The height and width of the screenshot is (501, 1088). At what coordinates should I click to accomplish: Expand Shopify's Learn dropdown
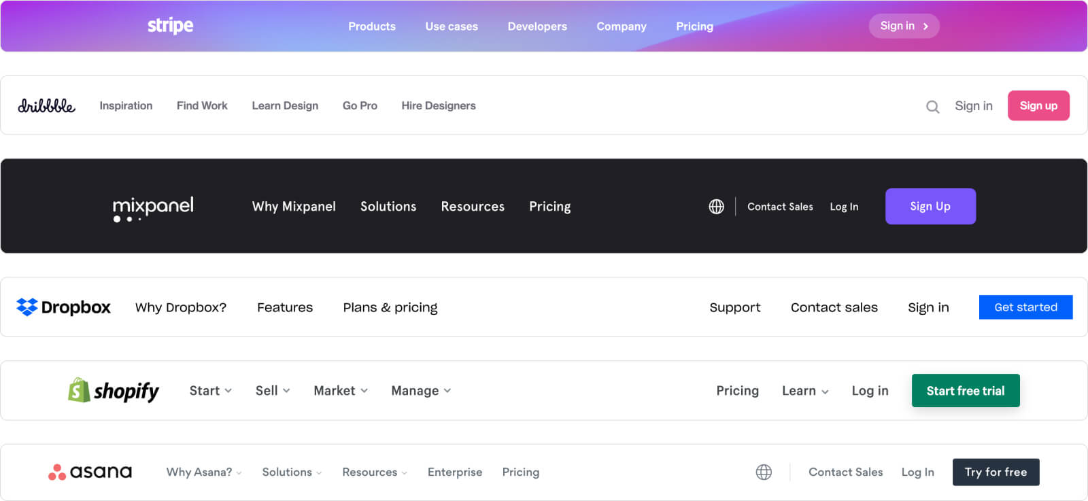click(804, 391)
